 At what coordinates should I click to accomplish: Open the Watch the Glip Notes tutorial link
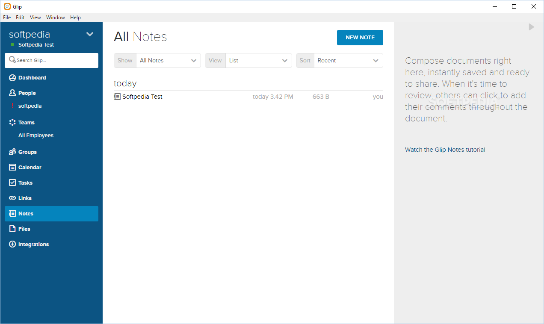pos(445,150)
